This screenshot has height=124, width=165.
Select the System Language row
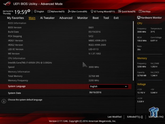point(66,86)
